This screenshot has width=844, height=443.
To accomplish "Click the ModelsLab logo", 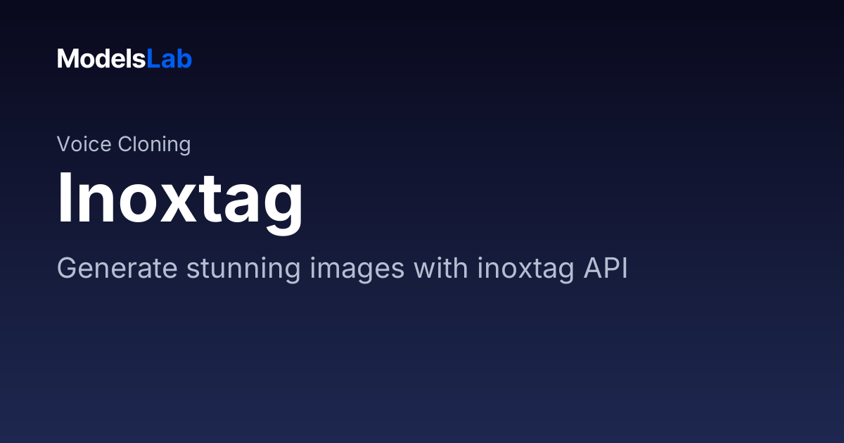I will point(124,59).
